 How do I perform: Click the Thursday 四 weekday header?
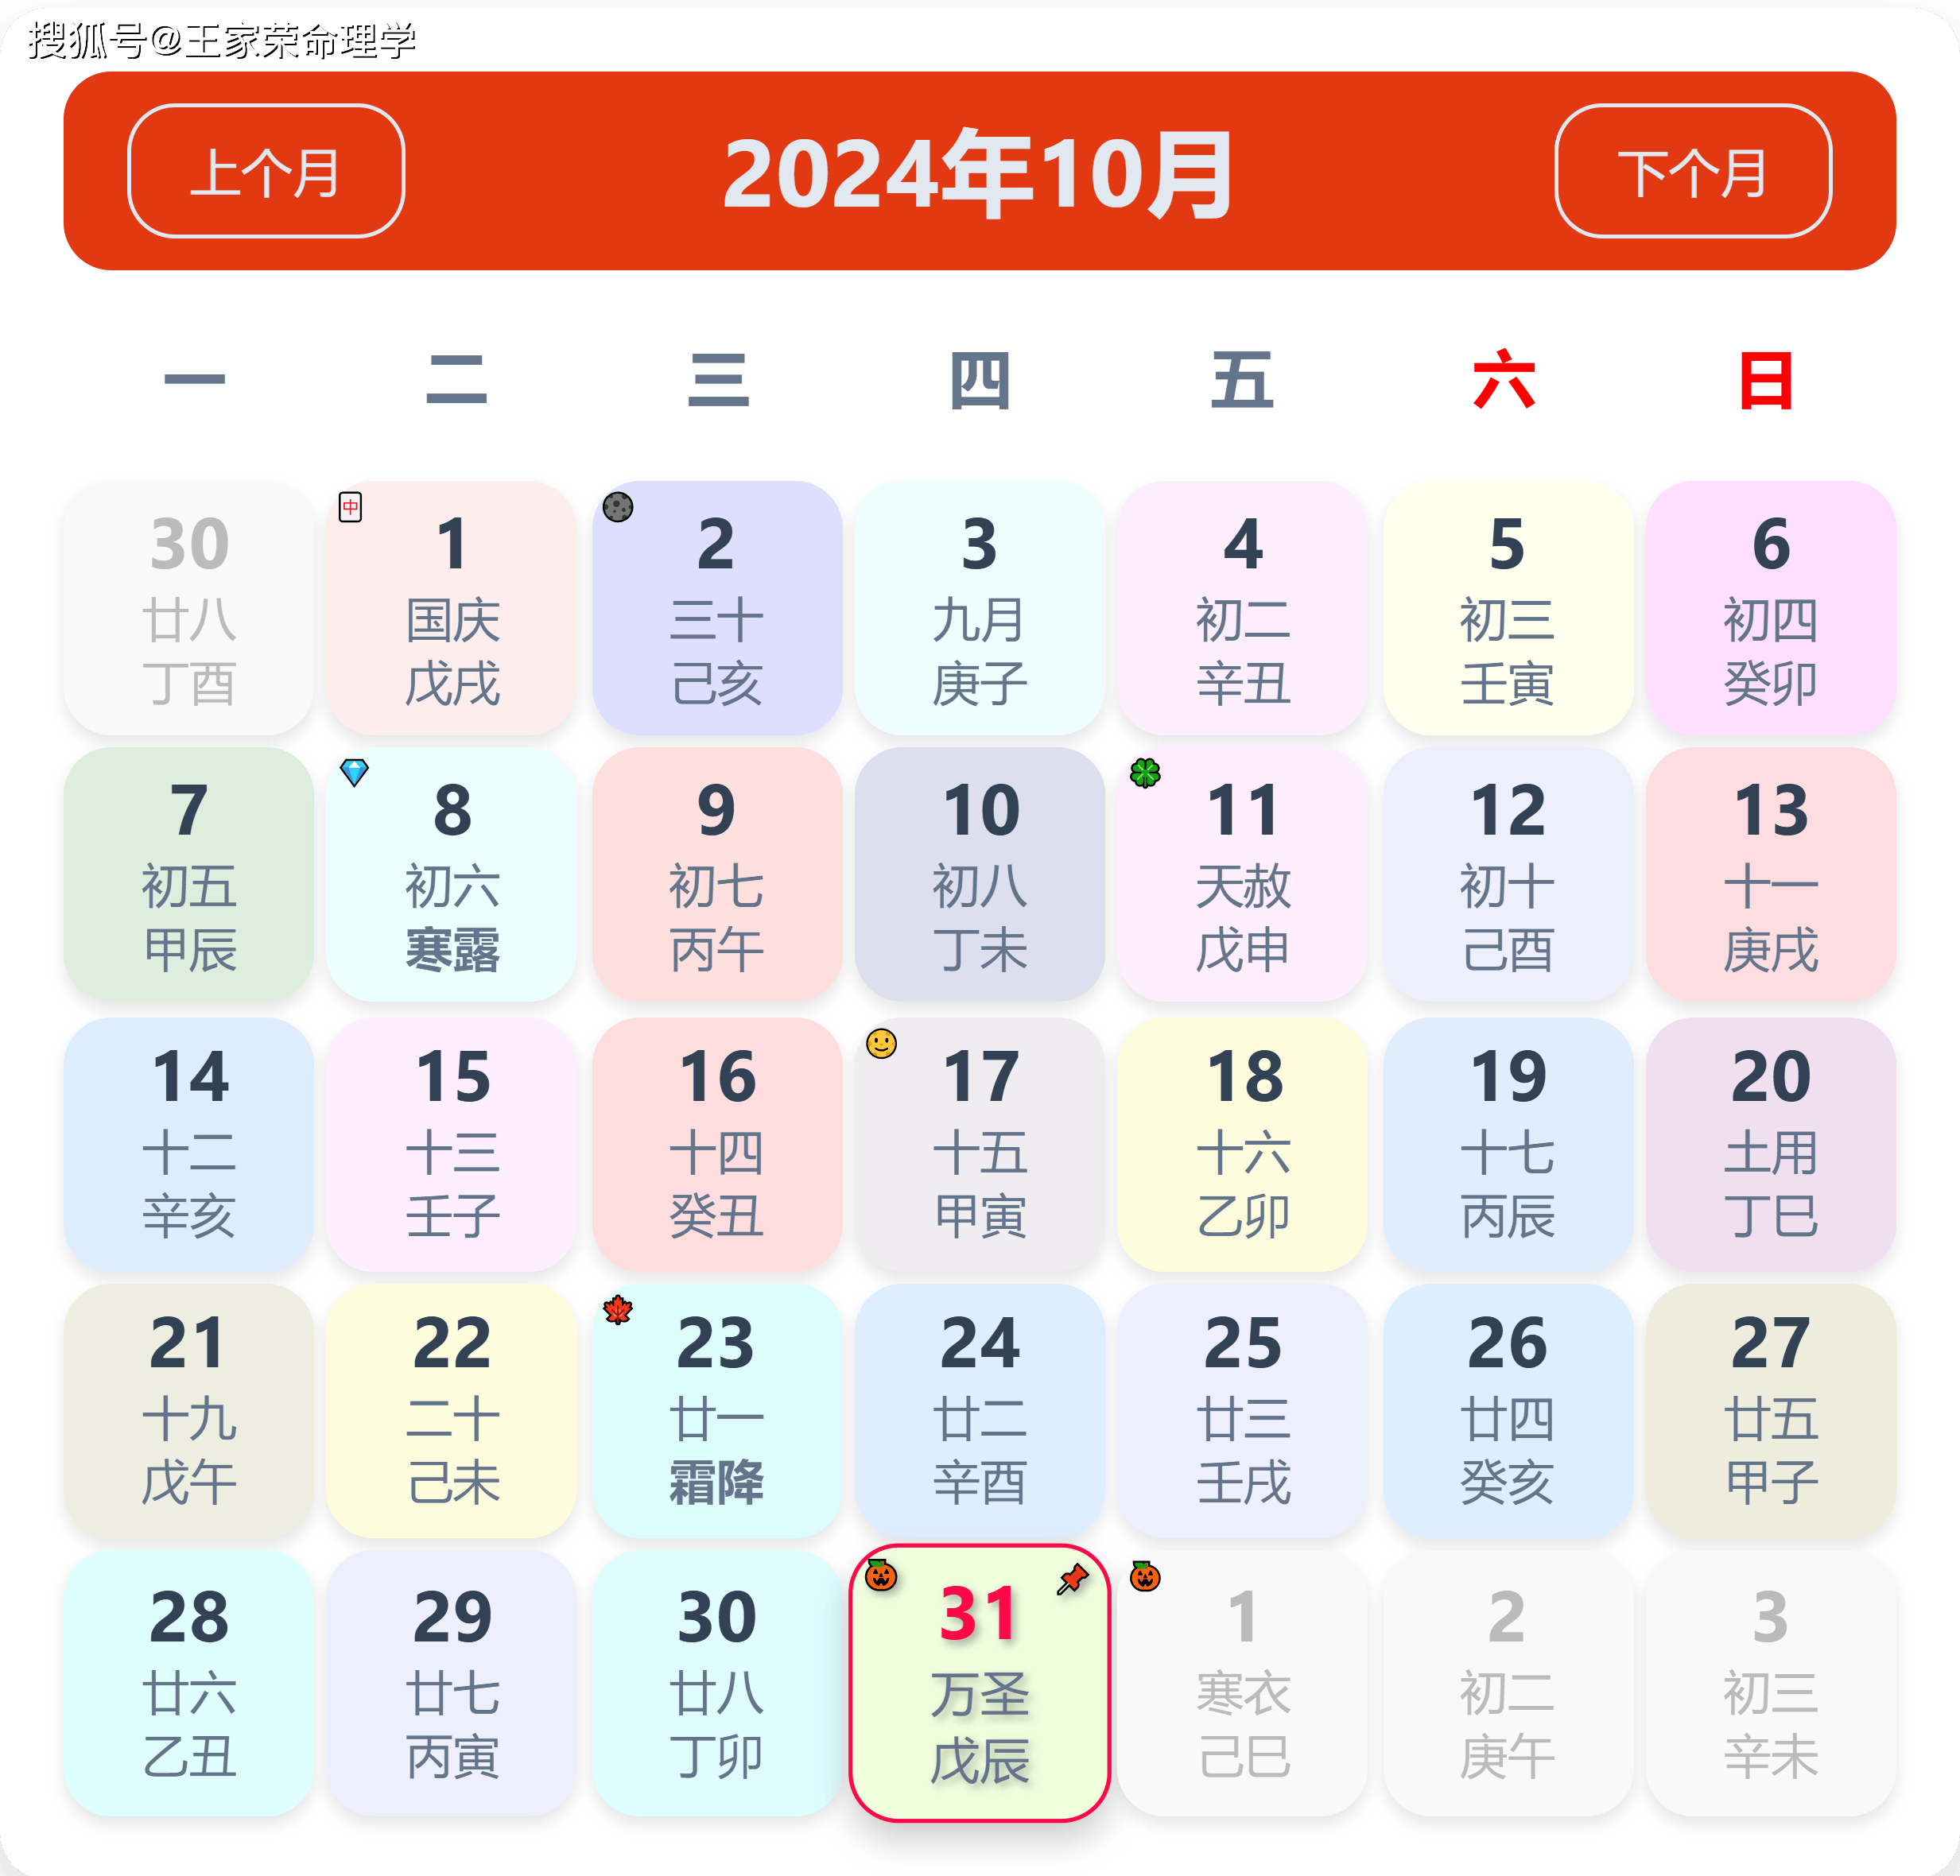[980, 379]
